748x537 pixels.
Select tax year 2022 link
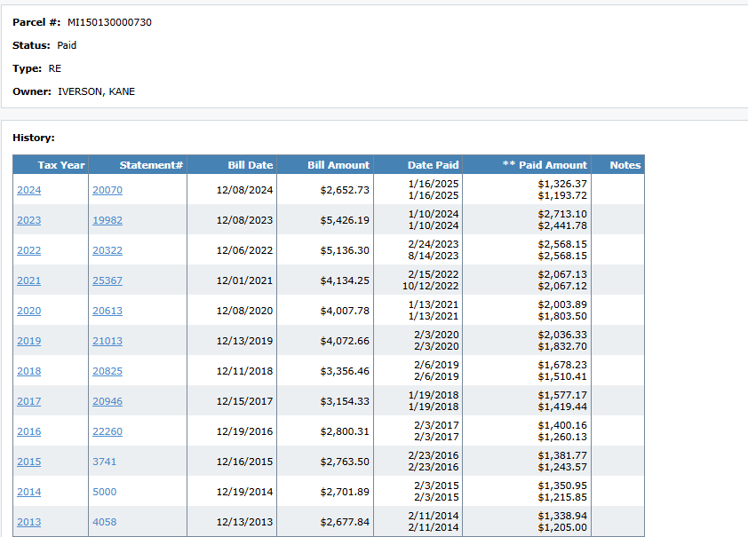click(28, 250)
